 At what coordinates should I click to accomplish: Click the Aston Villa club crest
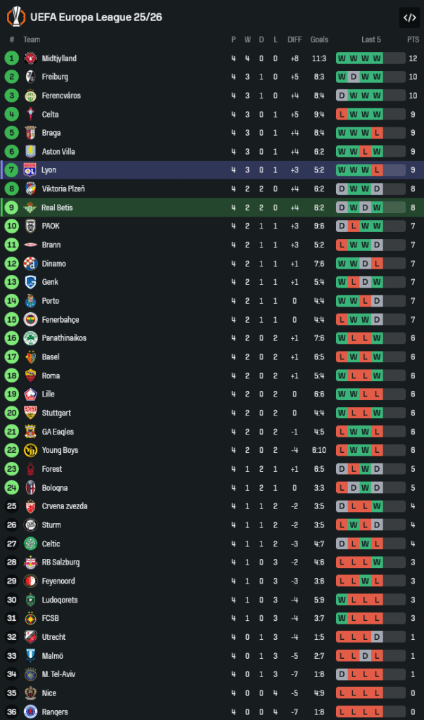tap(30, 152)
